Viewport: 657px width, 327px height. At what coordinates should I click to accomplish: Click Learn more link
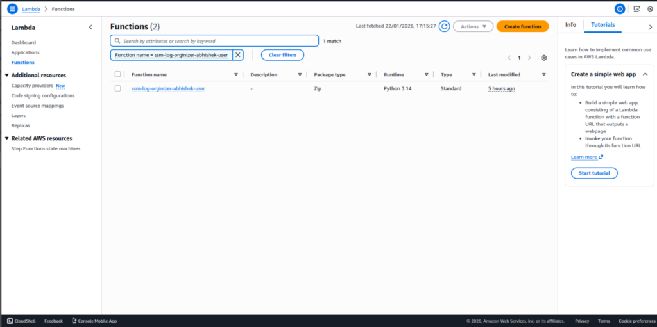(x=584, y=157)
